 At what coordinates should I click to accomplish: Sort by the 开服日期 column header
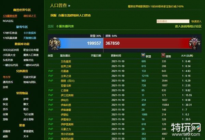pyautogui.click(x=96, y=56)
